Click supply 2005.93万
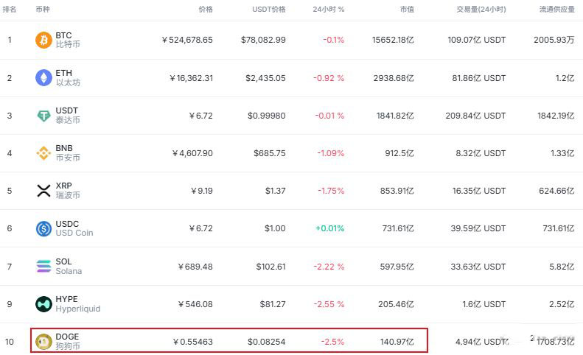Screen dimensions: 583x355 (554, 40)
